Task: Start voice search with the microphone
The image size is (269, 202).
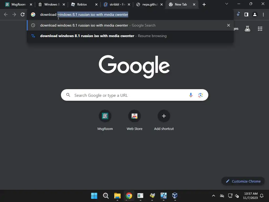Action: point(191,95)
